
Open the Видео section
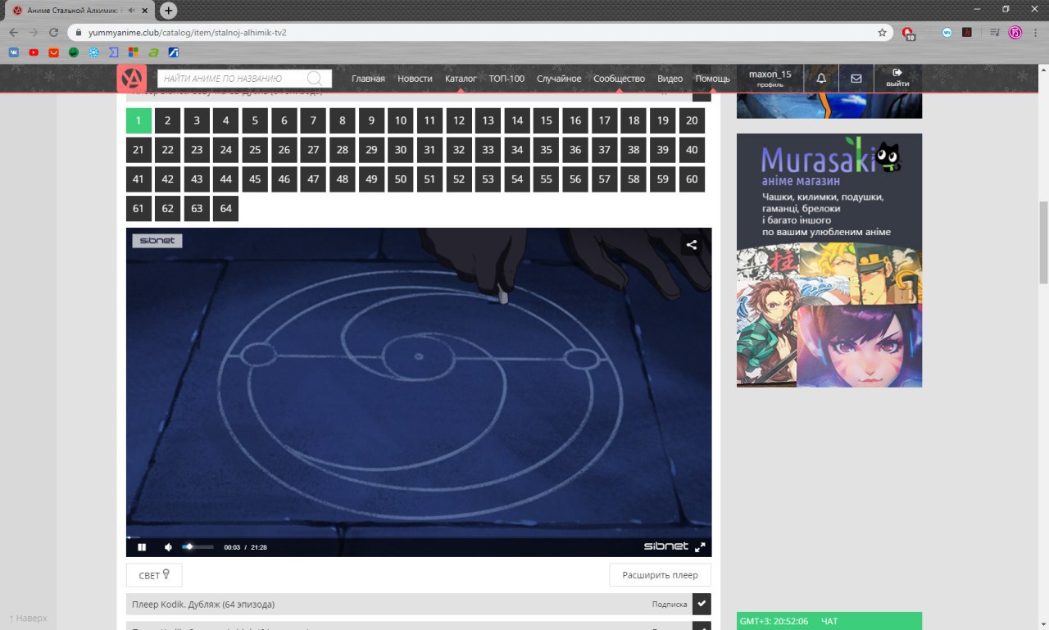[670, 79]
